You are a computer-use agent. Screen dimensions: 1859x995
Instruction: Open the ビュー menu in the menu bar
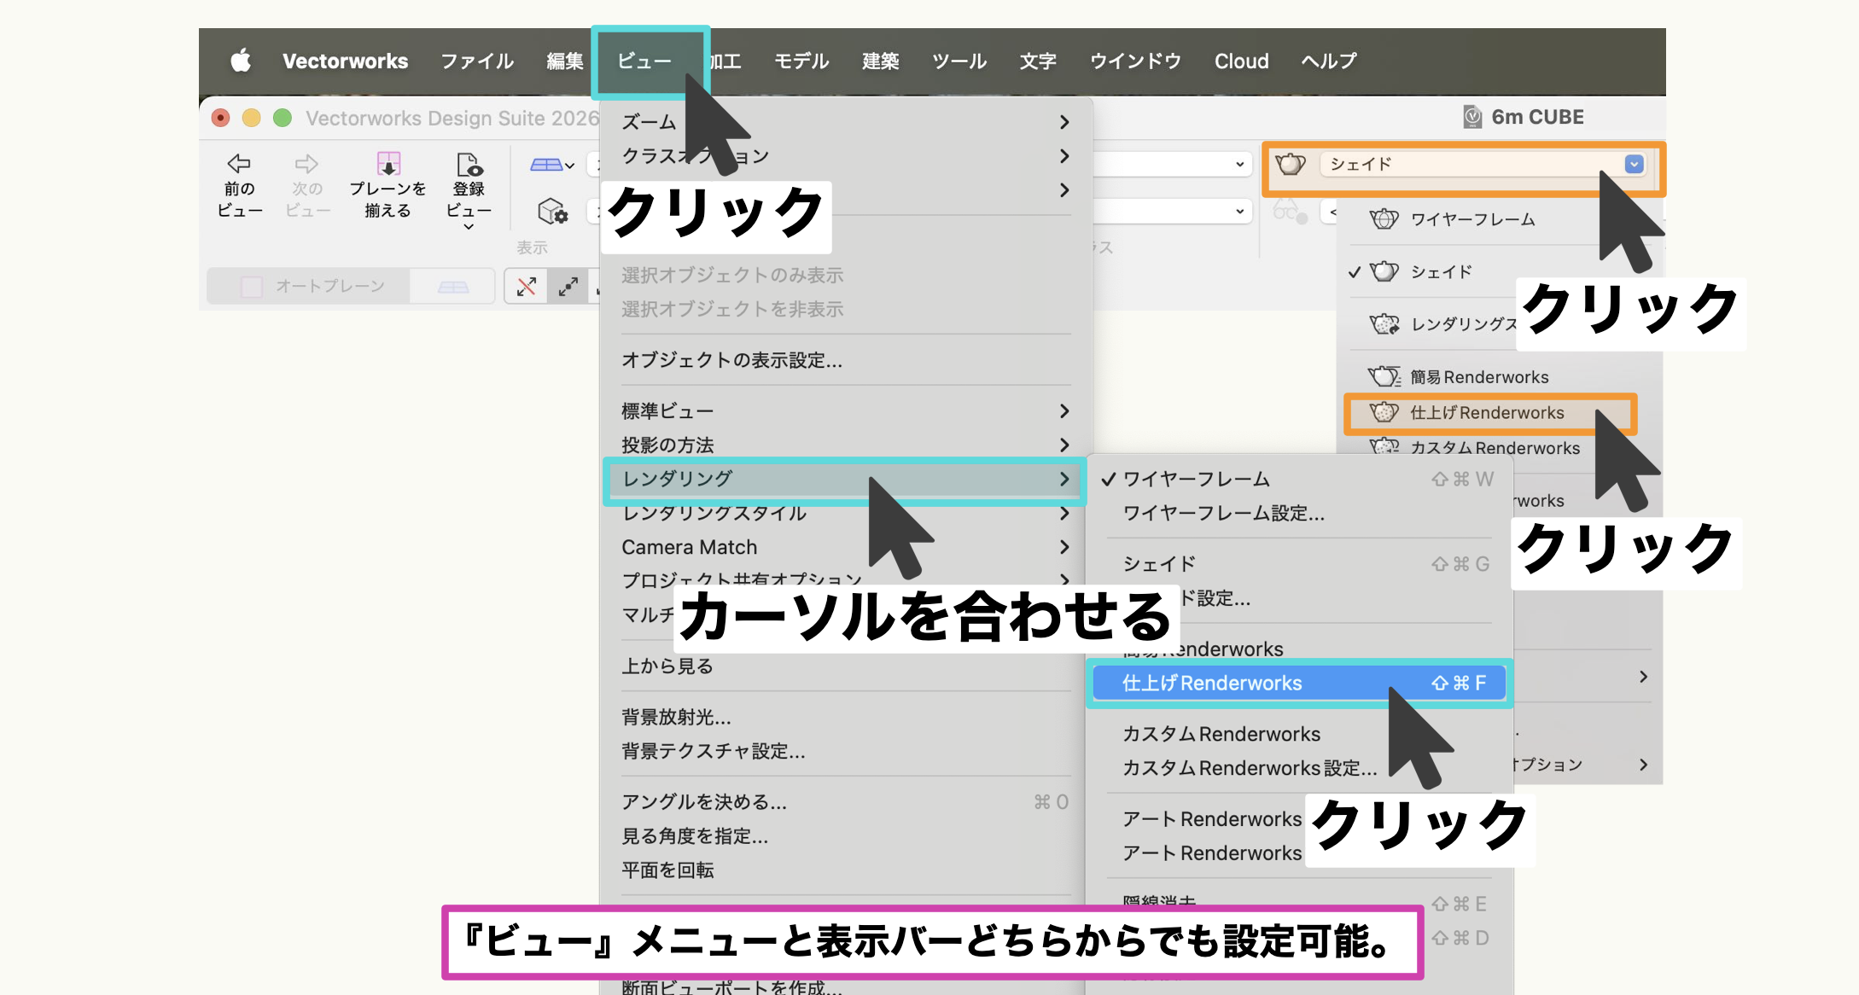tap(644, 61)
